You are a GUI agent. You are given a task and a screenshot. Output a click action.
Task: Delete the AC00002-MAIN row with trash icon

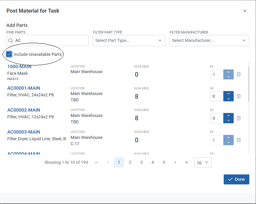239,118
